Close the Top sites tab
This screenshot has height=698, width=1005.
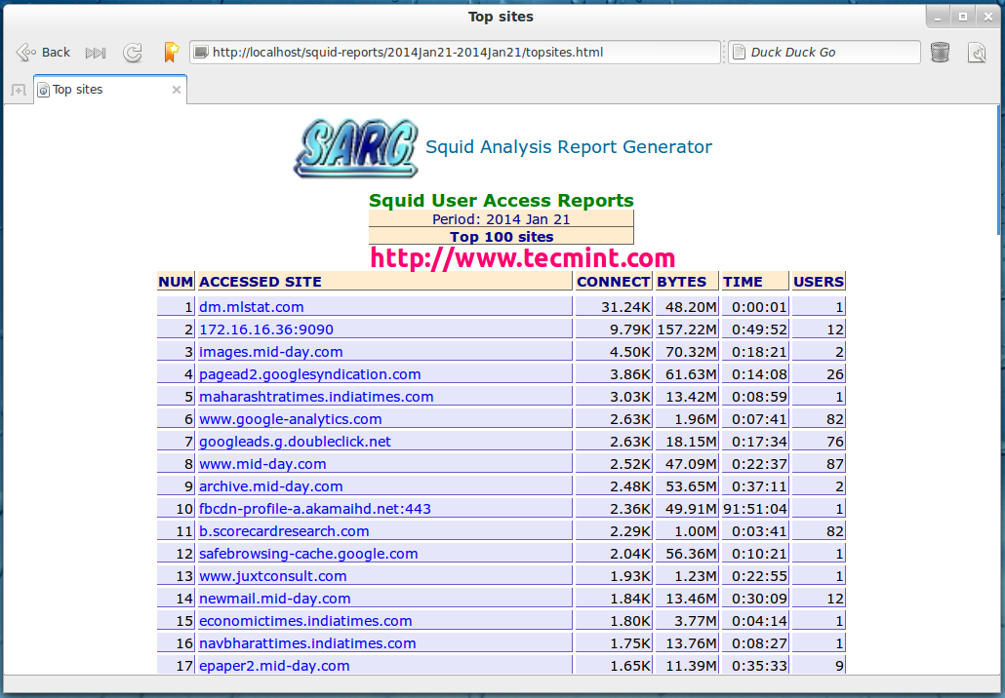click(x=177, y=90)
